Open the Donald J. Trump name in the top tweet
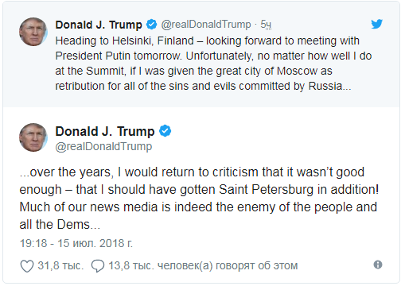 tap(99, 25)
